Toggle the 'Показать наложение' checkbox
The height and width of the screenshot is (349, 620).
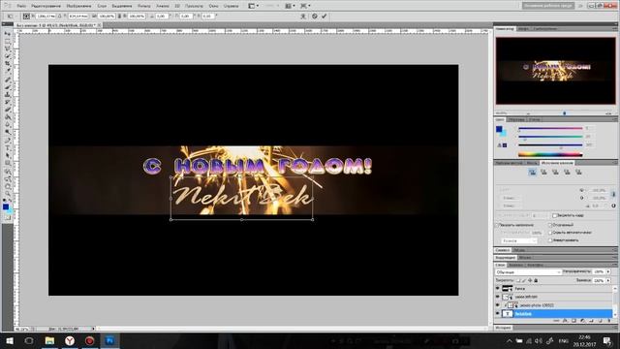coord(497,225)
